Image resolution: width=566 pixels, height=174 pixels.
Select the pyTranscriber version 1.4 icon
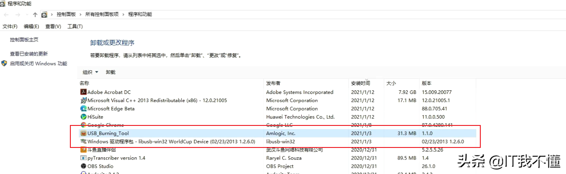(83, 158)
